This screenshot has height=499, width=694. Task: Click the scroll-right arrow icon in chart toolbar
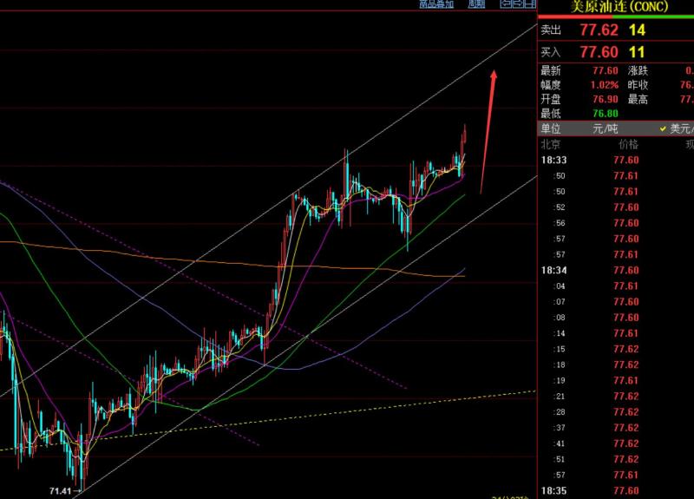[518, 4]
